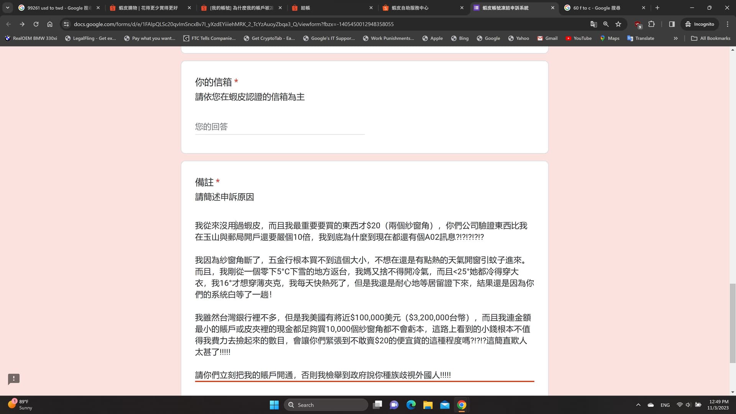Click the page vertical scrollbar thumb
The height and width of the screenshot is (414, 736).
pos(733,323)
